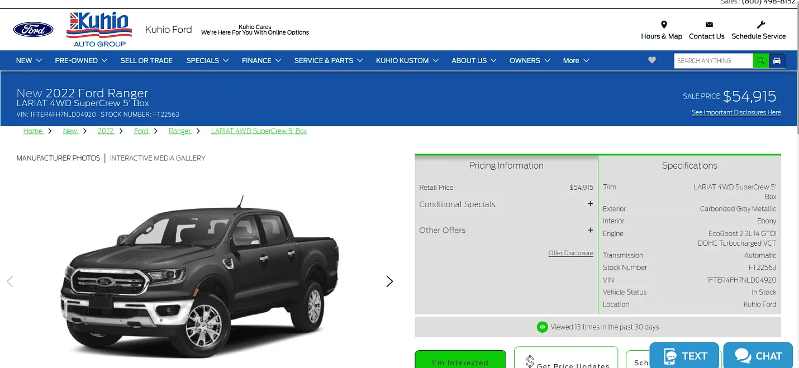The height and width of the screenshot is (368, 799).
Task: Click the Retail Price $54,915 value
Action: pyautogui.click(x=581, y=188)
